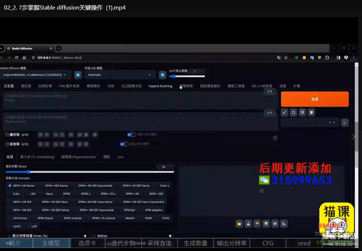The width and height of the screenshot is (362, 251).
Task: Click the picture icon below the preview
Action: pos(266,224)
